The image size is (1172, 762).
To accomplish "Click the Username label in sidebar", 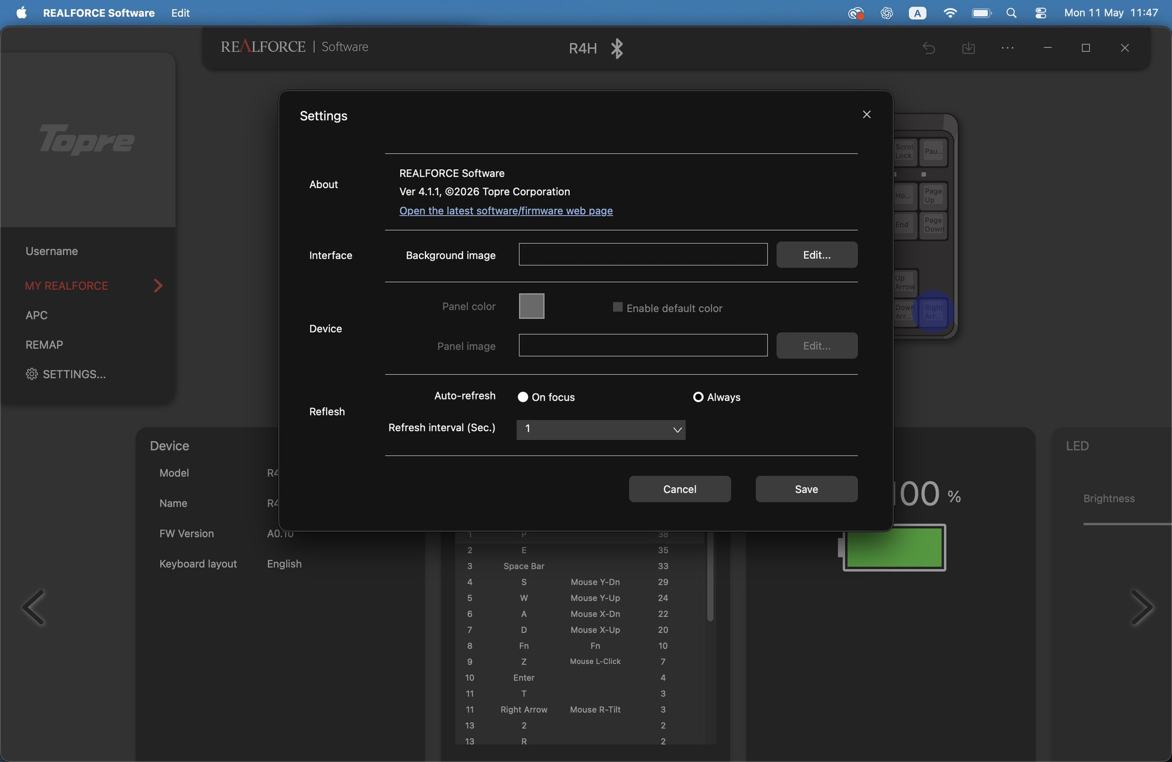I will 52,251.
